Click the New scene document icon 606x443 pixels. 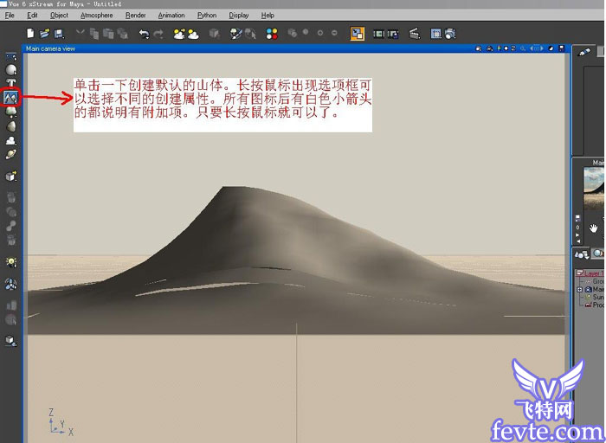pos(30,34)
